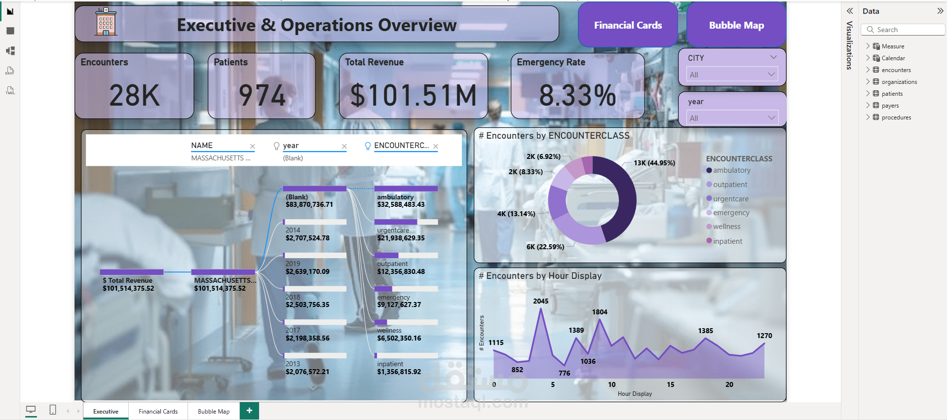Expand the Measure table
This screenshot has height=420, width=947.
tap(868, 46)
